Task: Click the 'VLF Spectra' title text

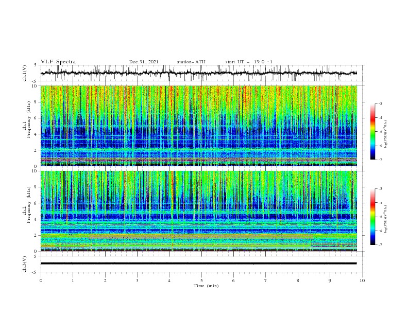Action: [x=58, y=62]
